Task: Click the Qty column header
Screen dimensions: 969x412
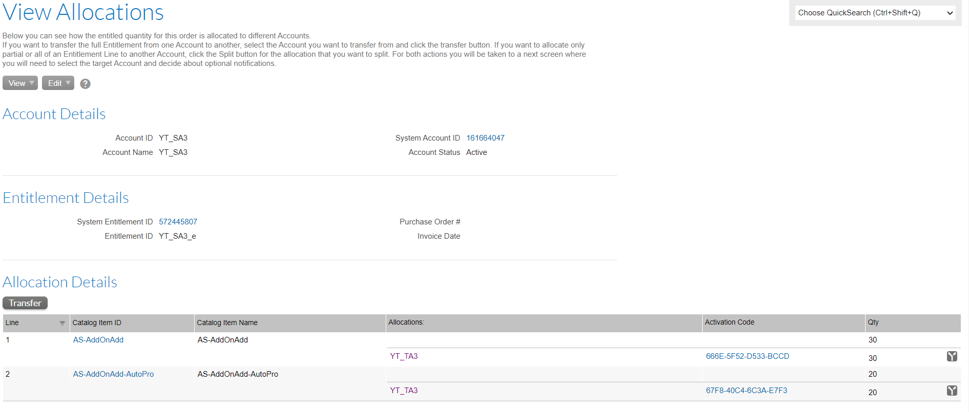Action: [913, 323]
